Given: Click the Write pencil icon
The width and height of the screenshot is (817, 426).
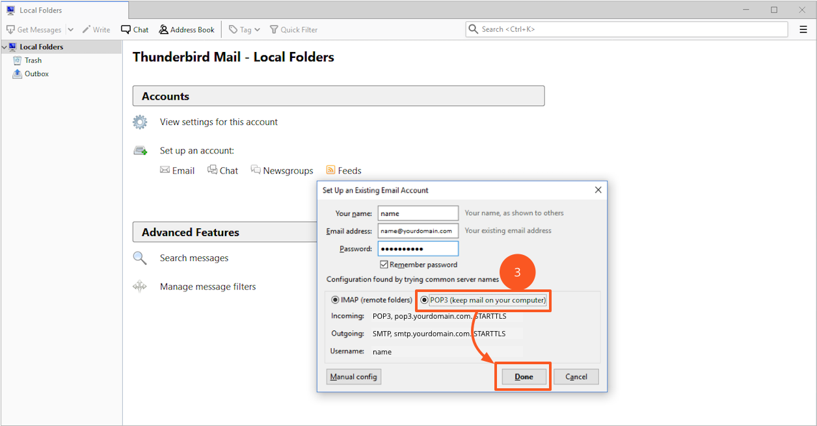Looking at the screenshot, I should click(x=86, y=30).
